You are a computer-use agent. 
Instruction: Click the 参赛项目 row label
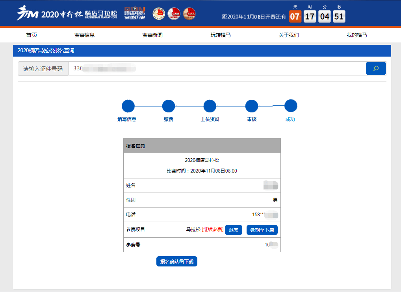coord(135,230)
